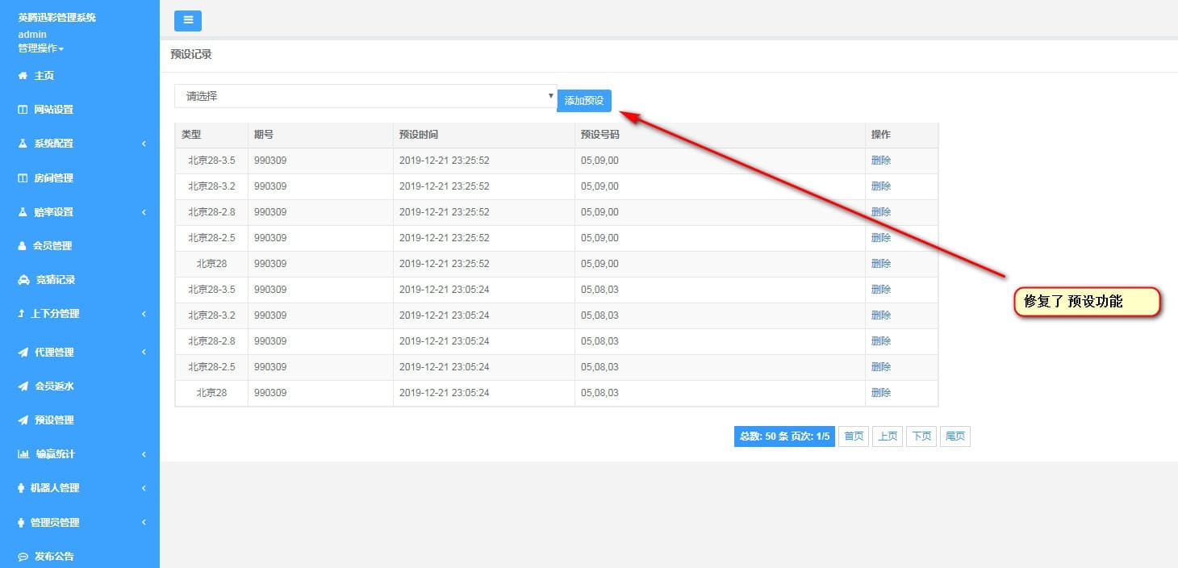Click the hamburger menu toggle button
Viewport: 1178px width, 568px height.
[x=188, y=21]
